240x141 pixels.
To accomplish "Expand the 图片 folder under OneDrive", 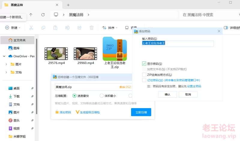I will coord(6,64).
